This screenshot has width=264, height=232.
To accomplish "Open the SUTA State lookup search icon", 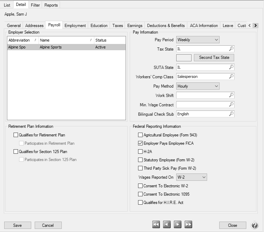I will pyautogui.click(x=231, y=68).
